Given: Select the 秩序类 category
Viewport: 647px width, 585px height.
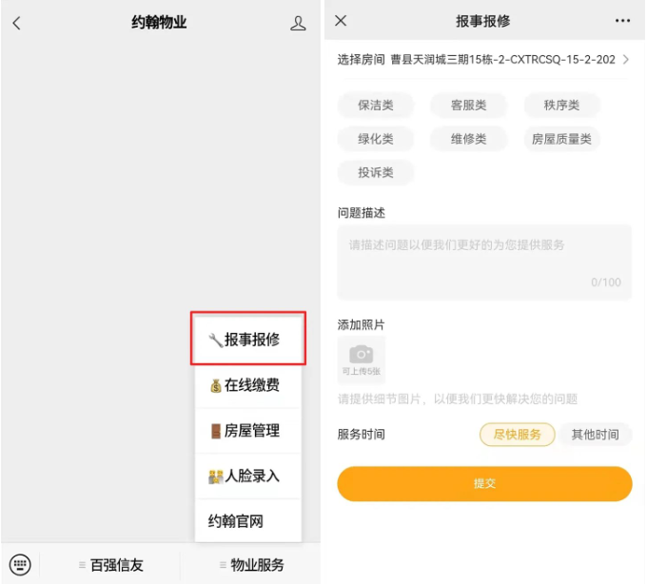Looking at the screenshot, I should coord(561,105).
